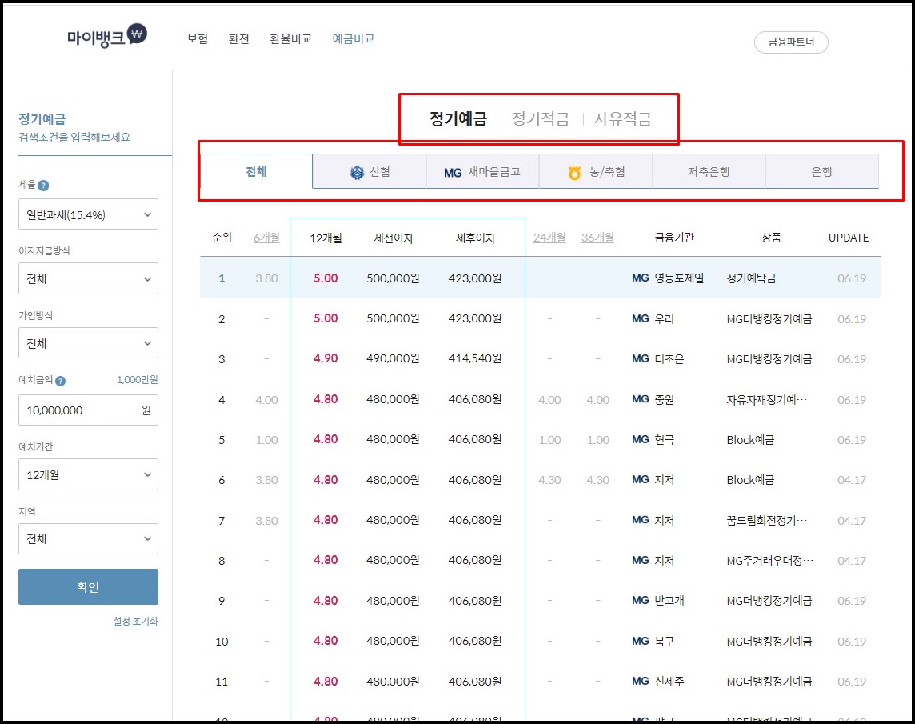Click 북구 institution name

[664, 641]
